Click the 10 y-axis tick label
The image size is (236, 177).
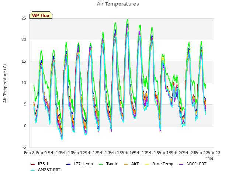click(24, 83)
